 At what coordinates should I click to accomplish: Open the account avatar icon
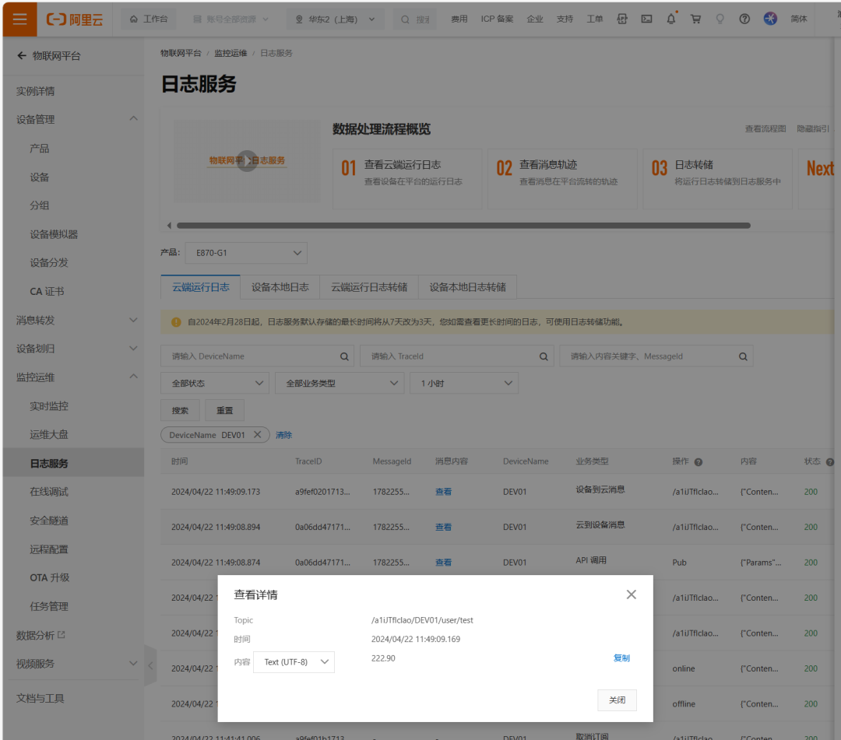770,19
